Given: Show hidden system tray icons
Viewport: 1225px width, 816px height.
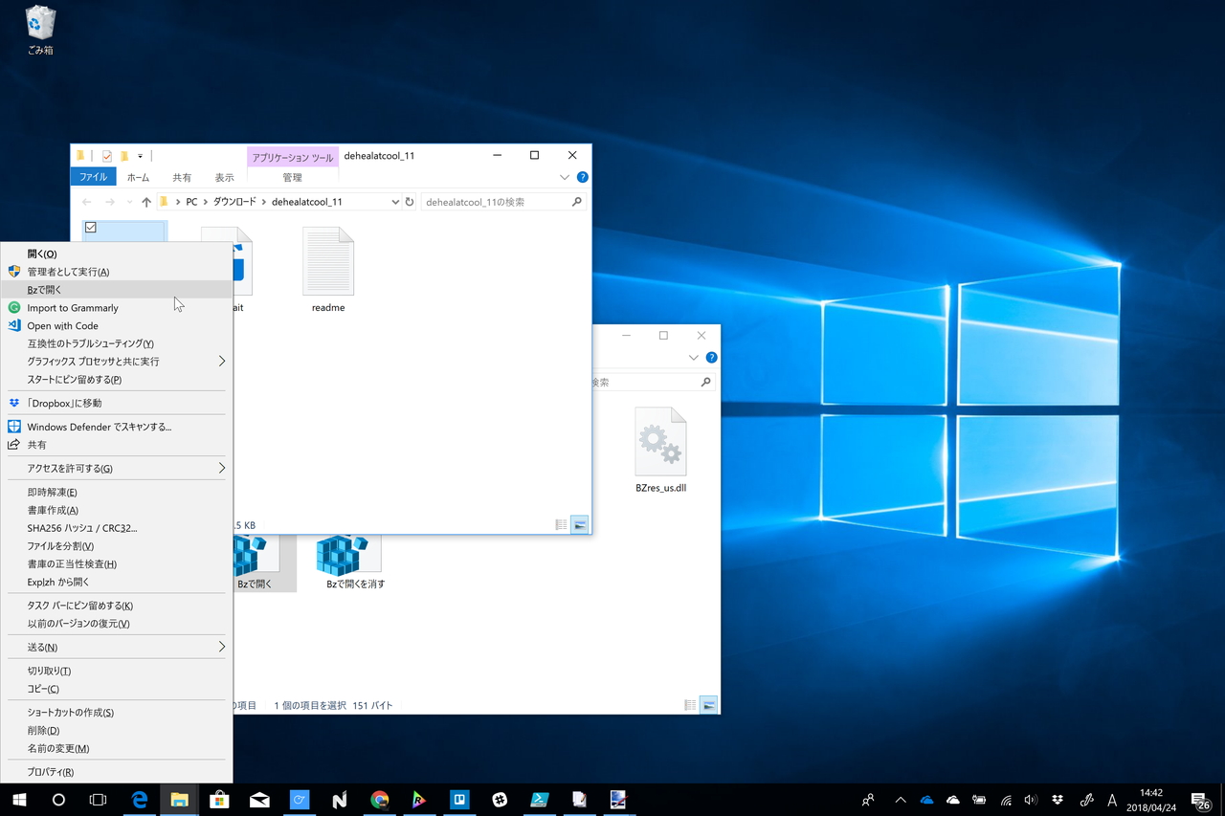Looking at the screenshot, I should pyautogui.click(x=900, y=800).
